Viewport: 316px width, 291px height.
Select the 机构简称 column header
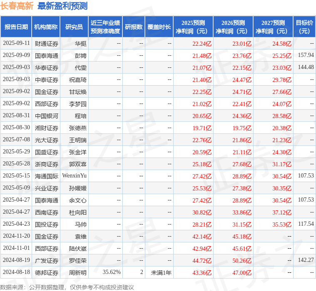(x=46, y=27)
